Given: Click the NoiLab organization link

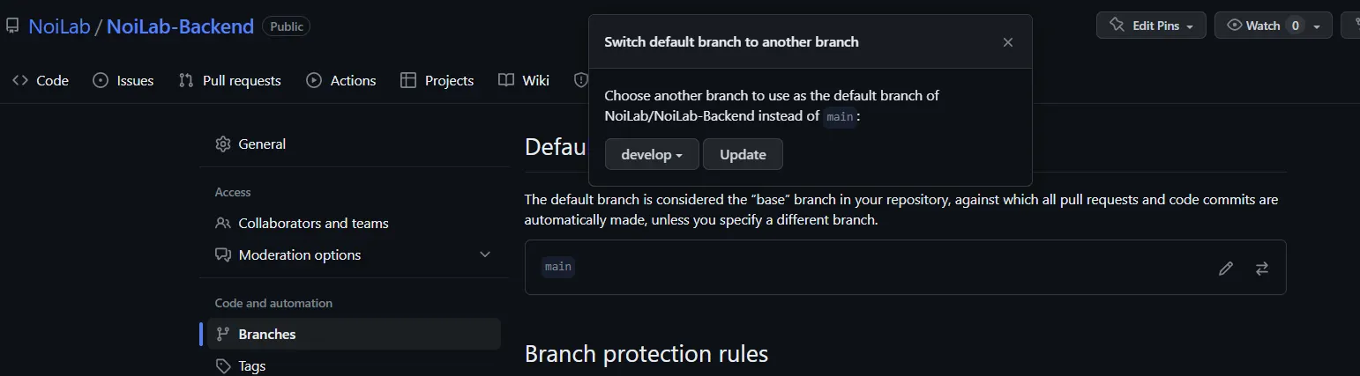Looking at the screenshot, I should tap(60, 26).
